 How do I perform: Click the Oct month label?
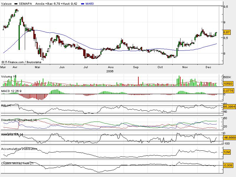pyautogui.click(x=160, y=67)
